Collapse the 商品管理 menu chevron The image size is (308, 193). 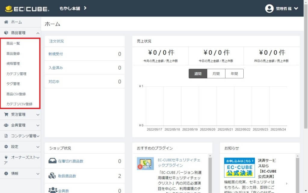pyautogui.click(x=38, y=33)
